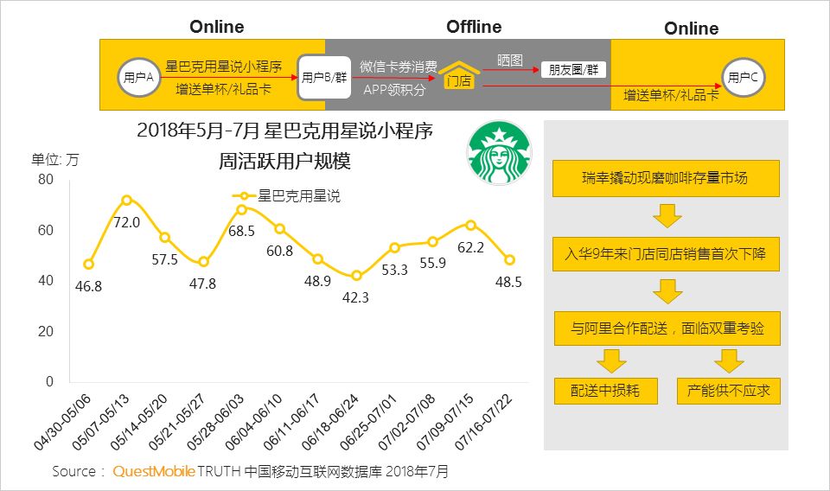Click the down arrow below 入华9年来门店同店销售首次下降

pyautogui.click(x=667, y=291)
